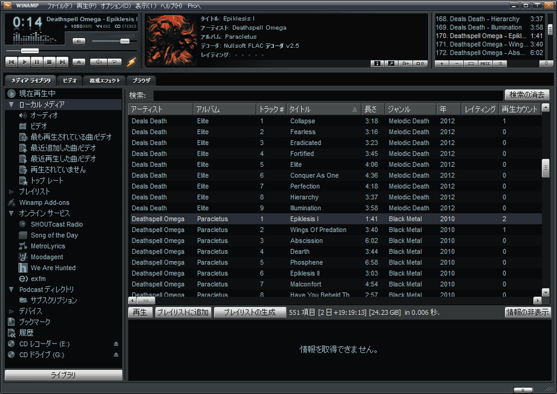Click the 再生 button below the track list
This screenshot has height=394, width=557.
[x=140, y=312]
